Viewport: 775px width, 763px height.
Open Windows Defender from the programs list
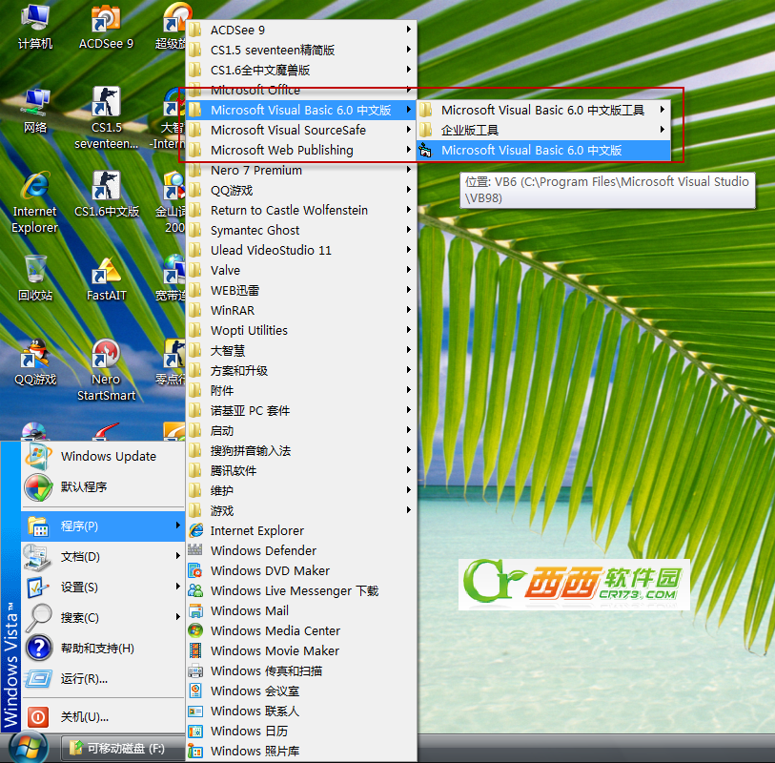[301, 550]
